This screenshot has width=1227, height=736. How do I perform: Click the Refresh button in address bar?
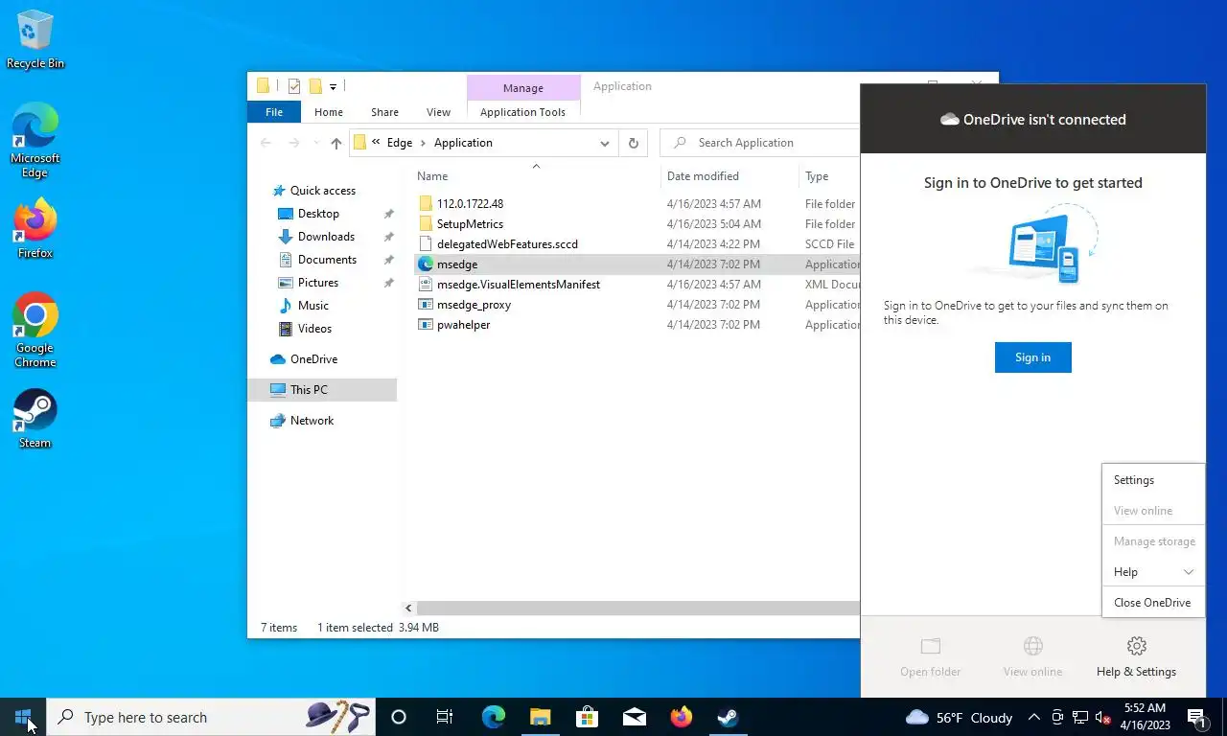(633, 143)
